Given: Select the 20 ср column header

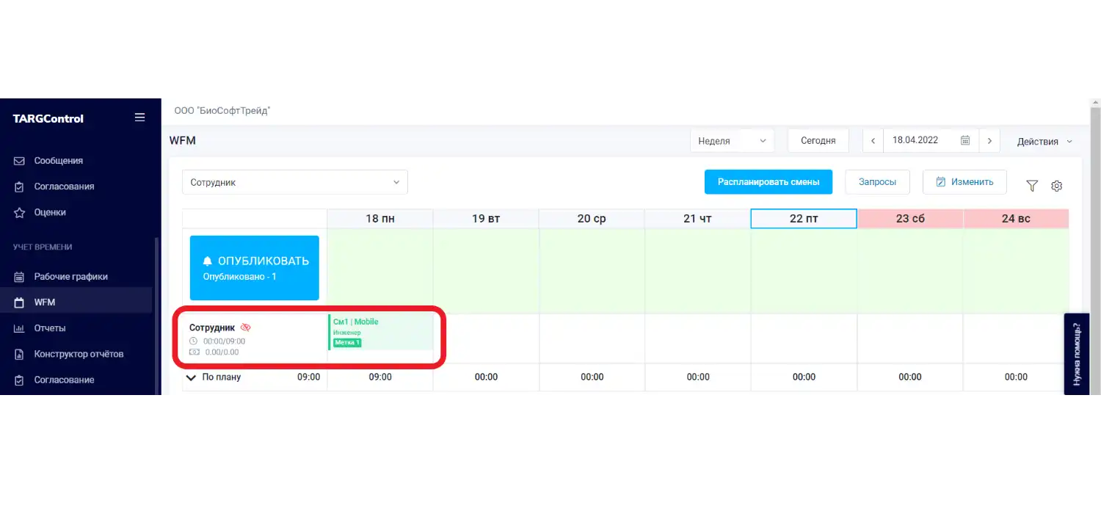Looking at the screenshot, I should [x=592, y=219].
